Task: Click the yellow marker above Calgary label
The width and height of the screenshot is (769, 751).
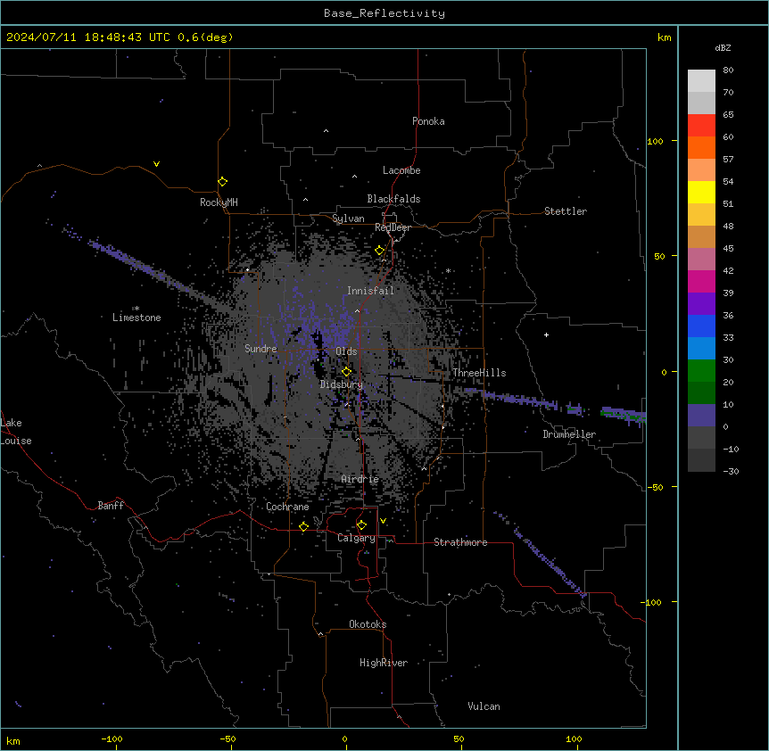Action: (361, 525)
